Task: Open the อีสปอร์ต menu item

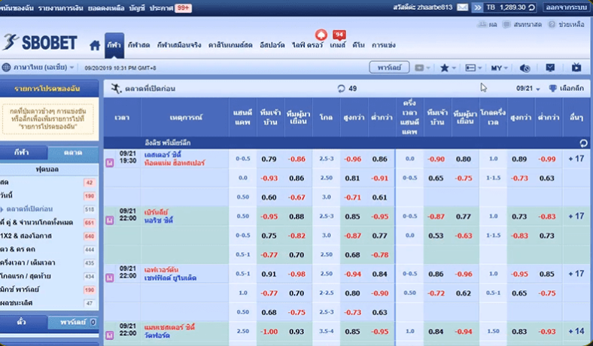Action: pos(272,45)
